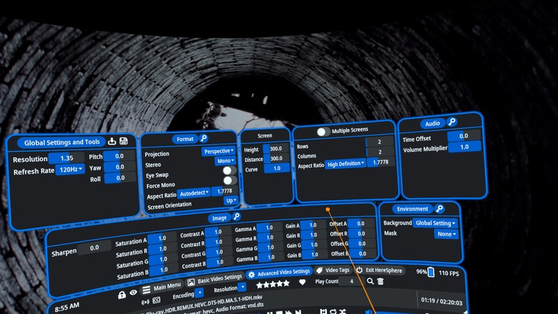Open the Refresh Rate 120Hz dropdown
Image resolution: width=558 pixels, height=314 pixels.
click(70, 170)
